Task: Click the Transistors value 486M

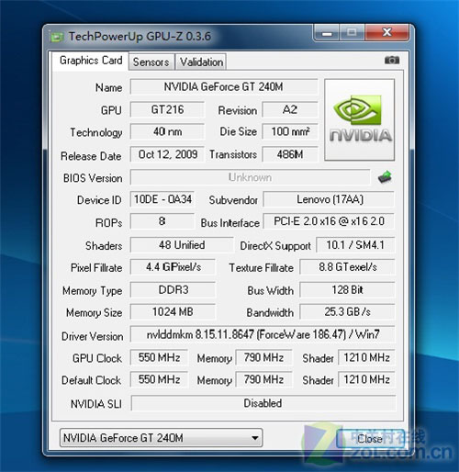Action: coord(290,154)
